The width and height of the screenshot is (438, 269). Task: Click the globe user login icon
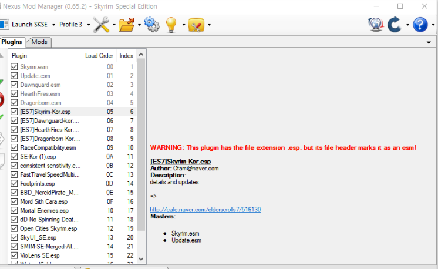[376, 25]
